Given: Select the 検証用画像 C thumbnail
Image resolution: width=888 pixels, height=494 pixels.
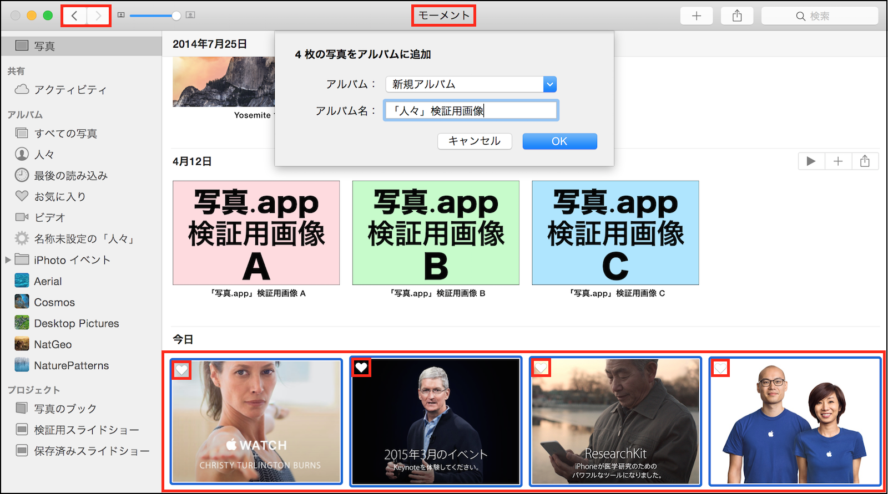Looking at the screenshot, I should pyautogui.click(x=615, y=233).
